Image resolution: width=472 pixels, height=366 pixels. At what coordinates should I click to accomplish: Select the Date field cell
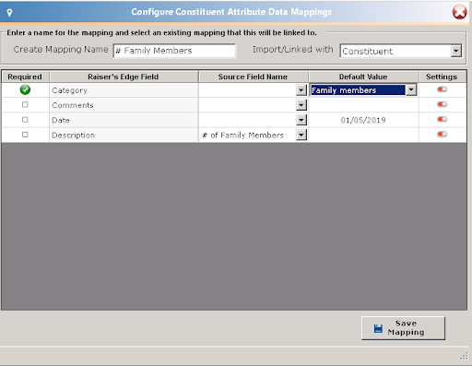click(x=124, y=120)
